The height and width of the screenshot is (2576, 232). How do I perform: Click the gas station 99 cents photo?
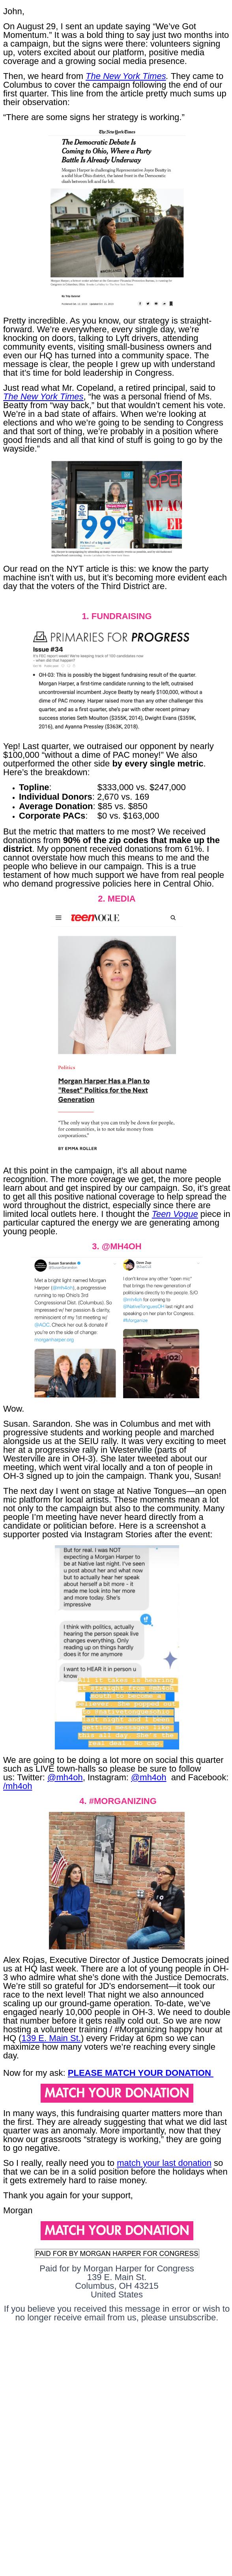[116, 509]
